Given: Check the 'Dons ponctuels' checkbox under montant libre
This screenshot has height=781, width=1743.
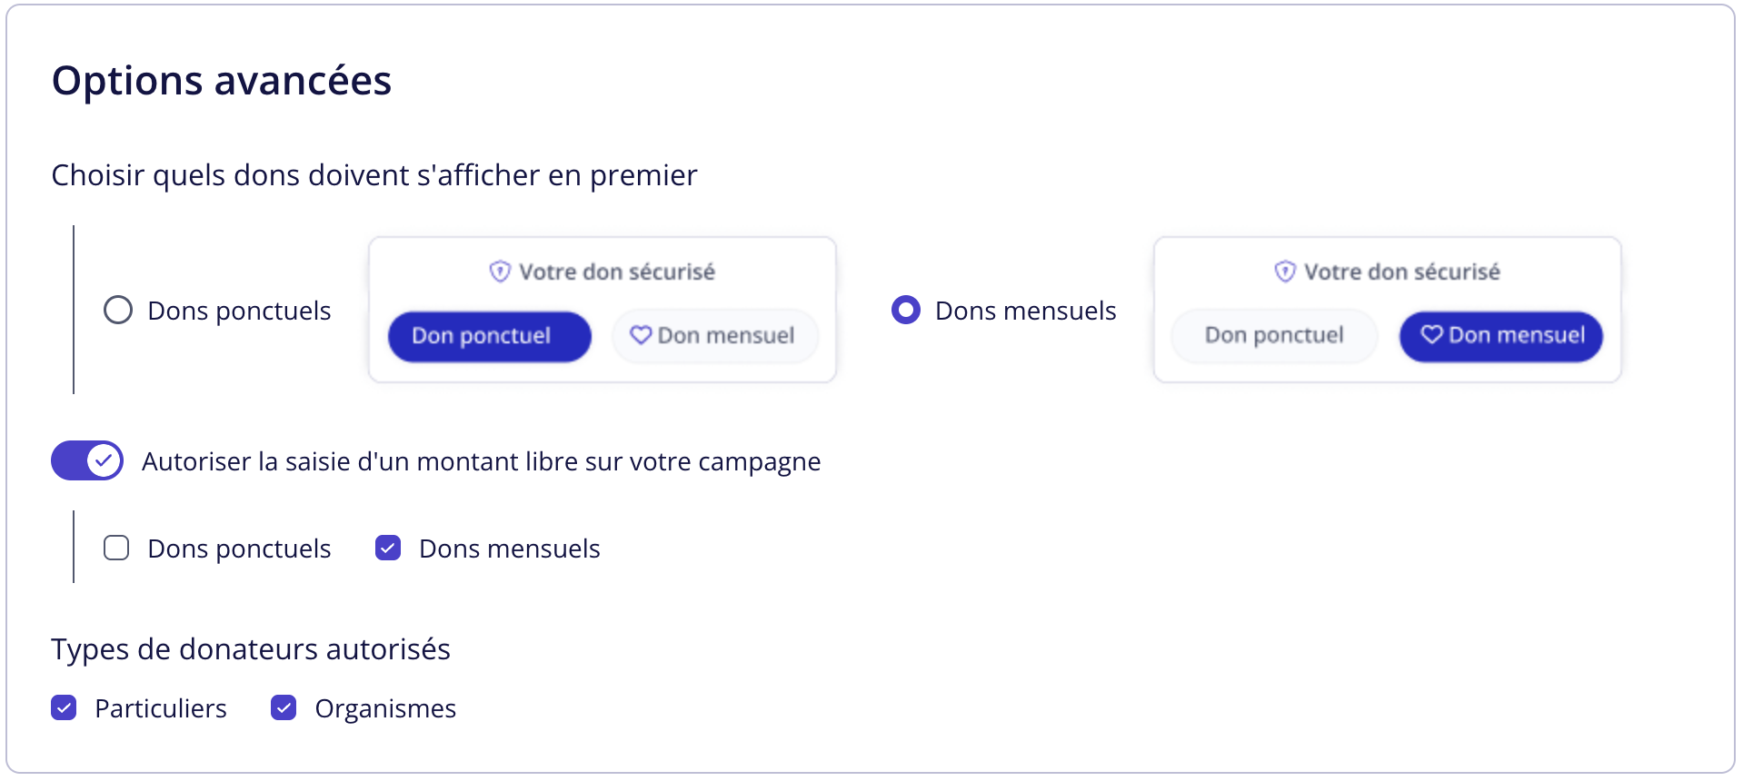Looking at the screenshot, I should [x=116, y=548].
